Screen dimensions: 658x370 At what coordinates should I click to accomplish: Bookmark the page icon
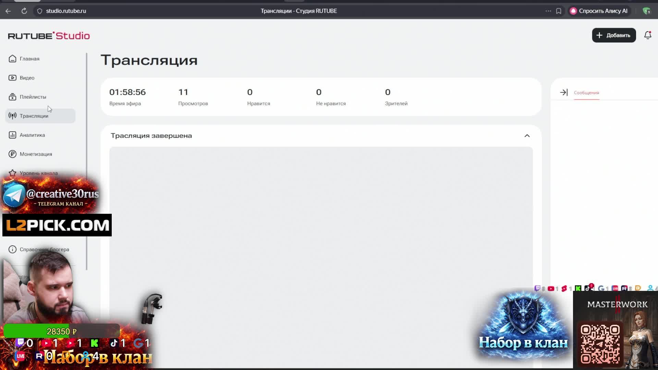559,11
